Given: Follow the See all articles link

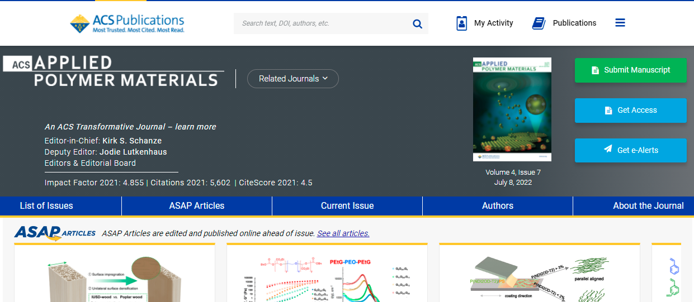Looking at the screenshot, I should coord(343,233).
